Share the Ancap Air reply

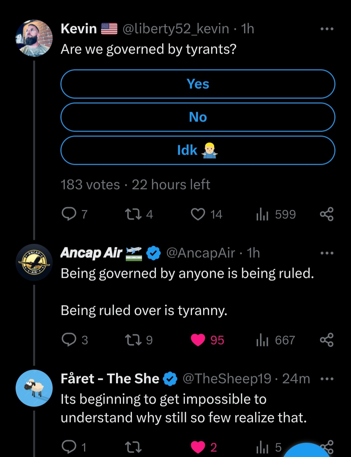[327, 340]
